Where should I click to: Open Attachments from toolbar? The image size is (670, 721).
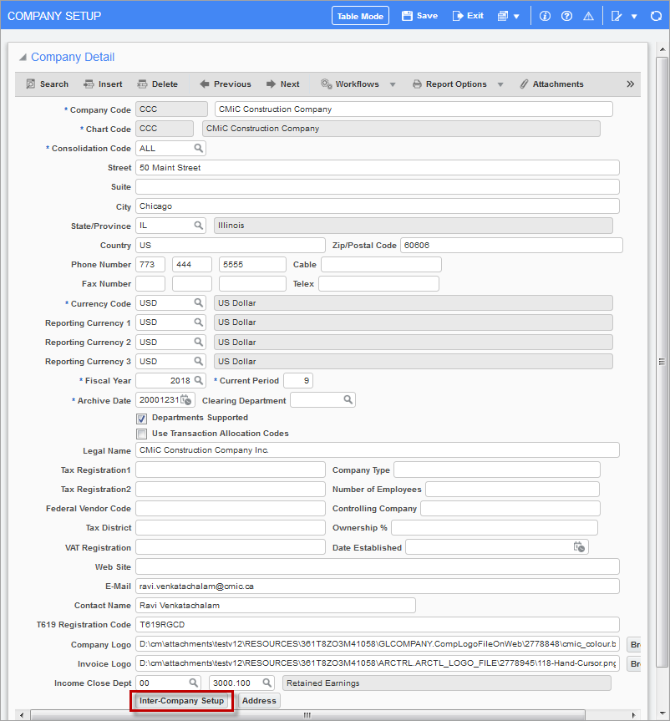coord(551,84)
